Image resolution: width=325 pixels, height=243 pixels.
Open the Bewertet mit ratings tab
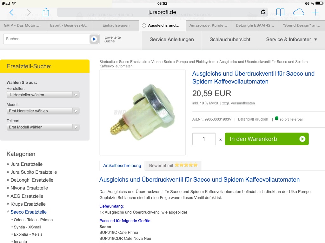tap(173, 165)
